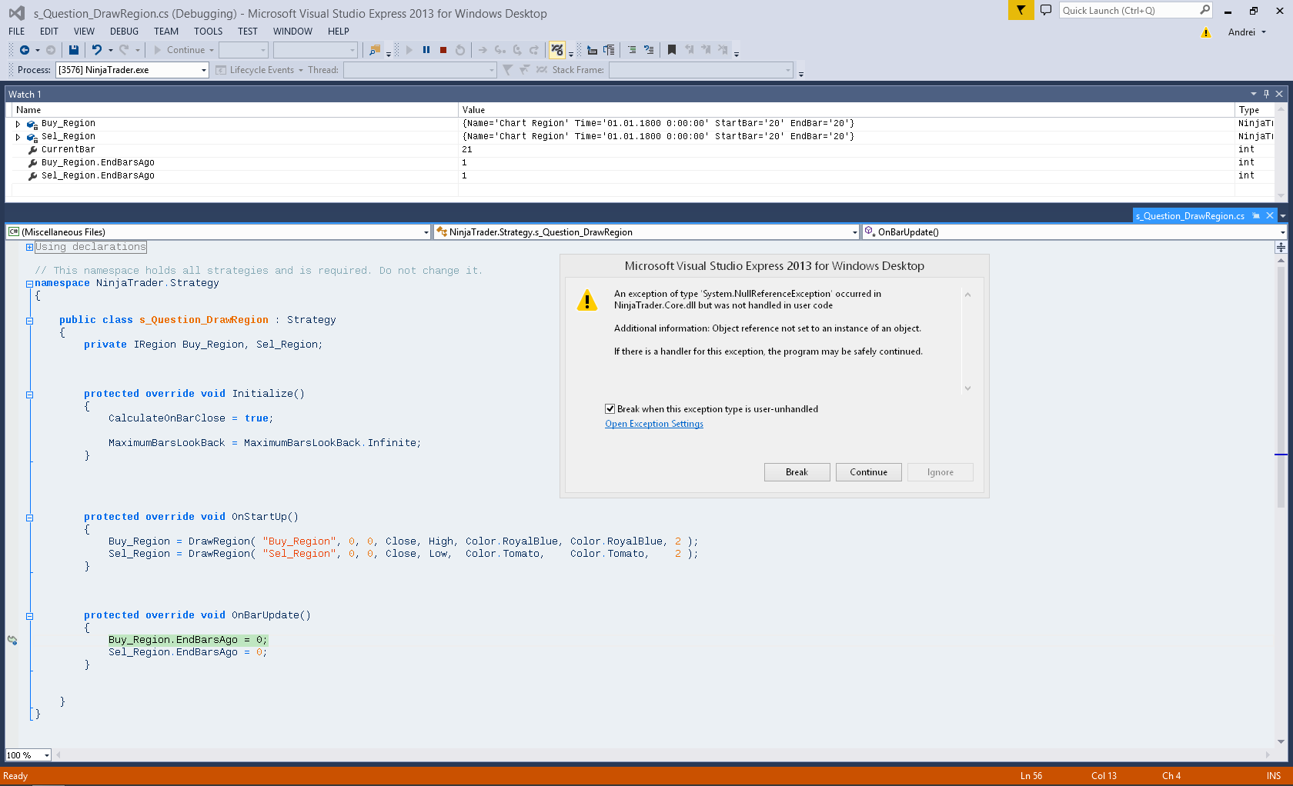The image size is (1293, 786).
Task: Pin the s_Question_DrawRegion.cs tab
Action: pos(1256,216)
